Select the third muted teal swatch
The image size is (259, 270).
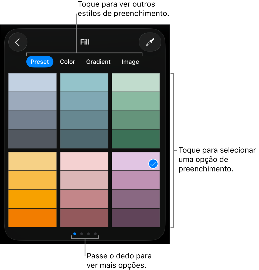84,120
